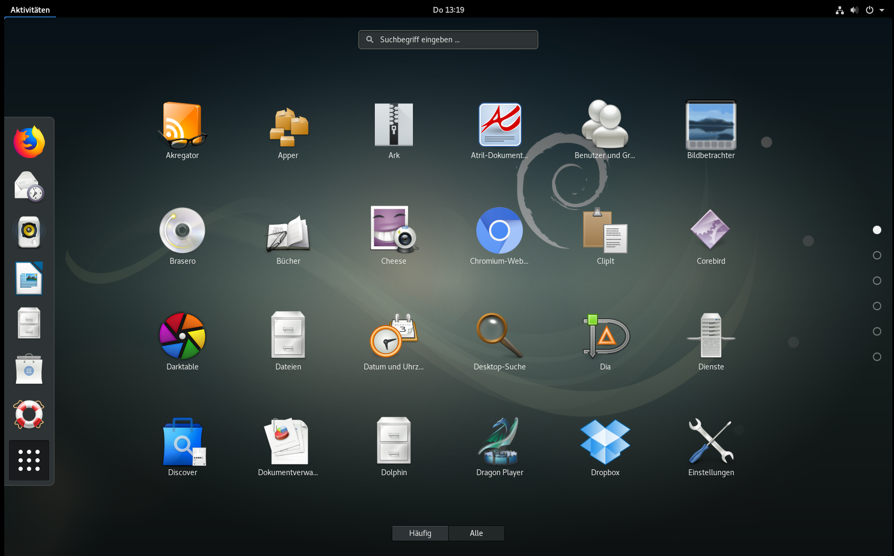The height and width of the screenshot is (556, 894).
Task: Open Firefox from the dock
Action: (x=29, y=142)
